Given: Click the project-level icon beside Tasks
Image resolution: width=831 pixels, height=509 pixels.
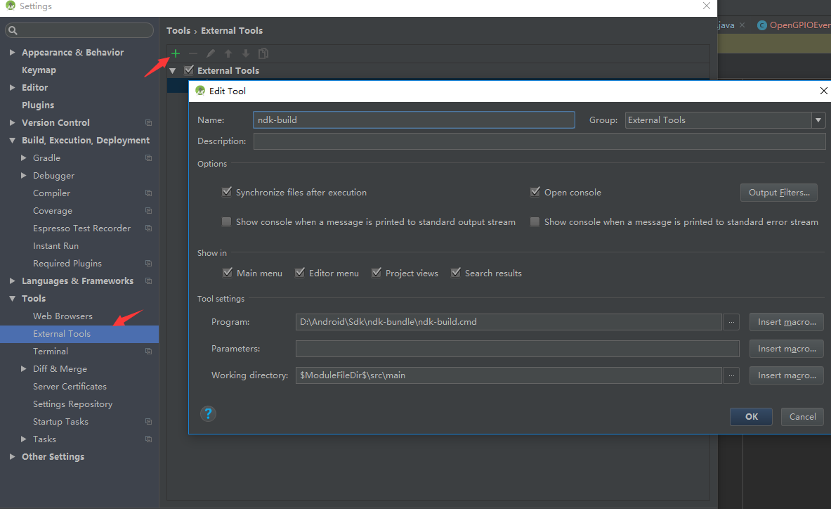Looking at the screenshot, I should tap(148, 439).
